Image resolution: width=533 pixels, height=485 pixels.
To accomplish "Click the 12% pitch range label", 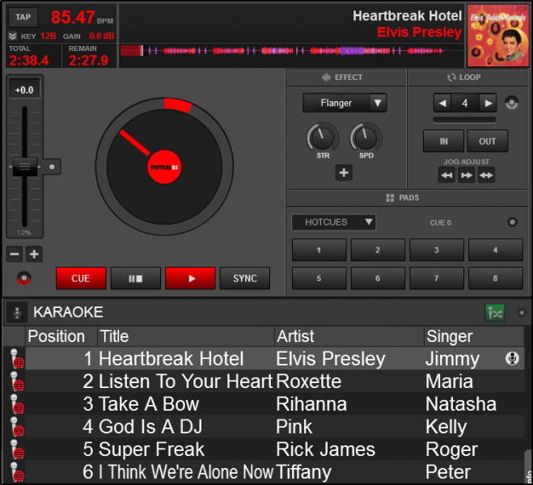I will point(23,233).
